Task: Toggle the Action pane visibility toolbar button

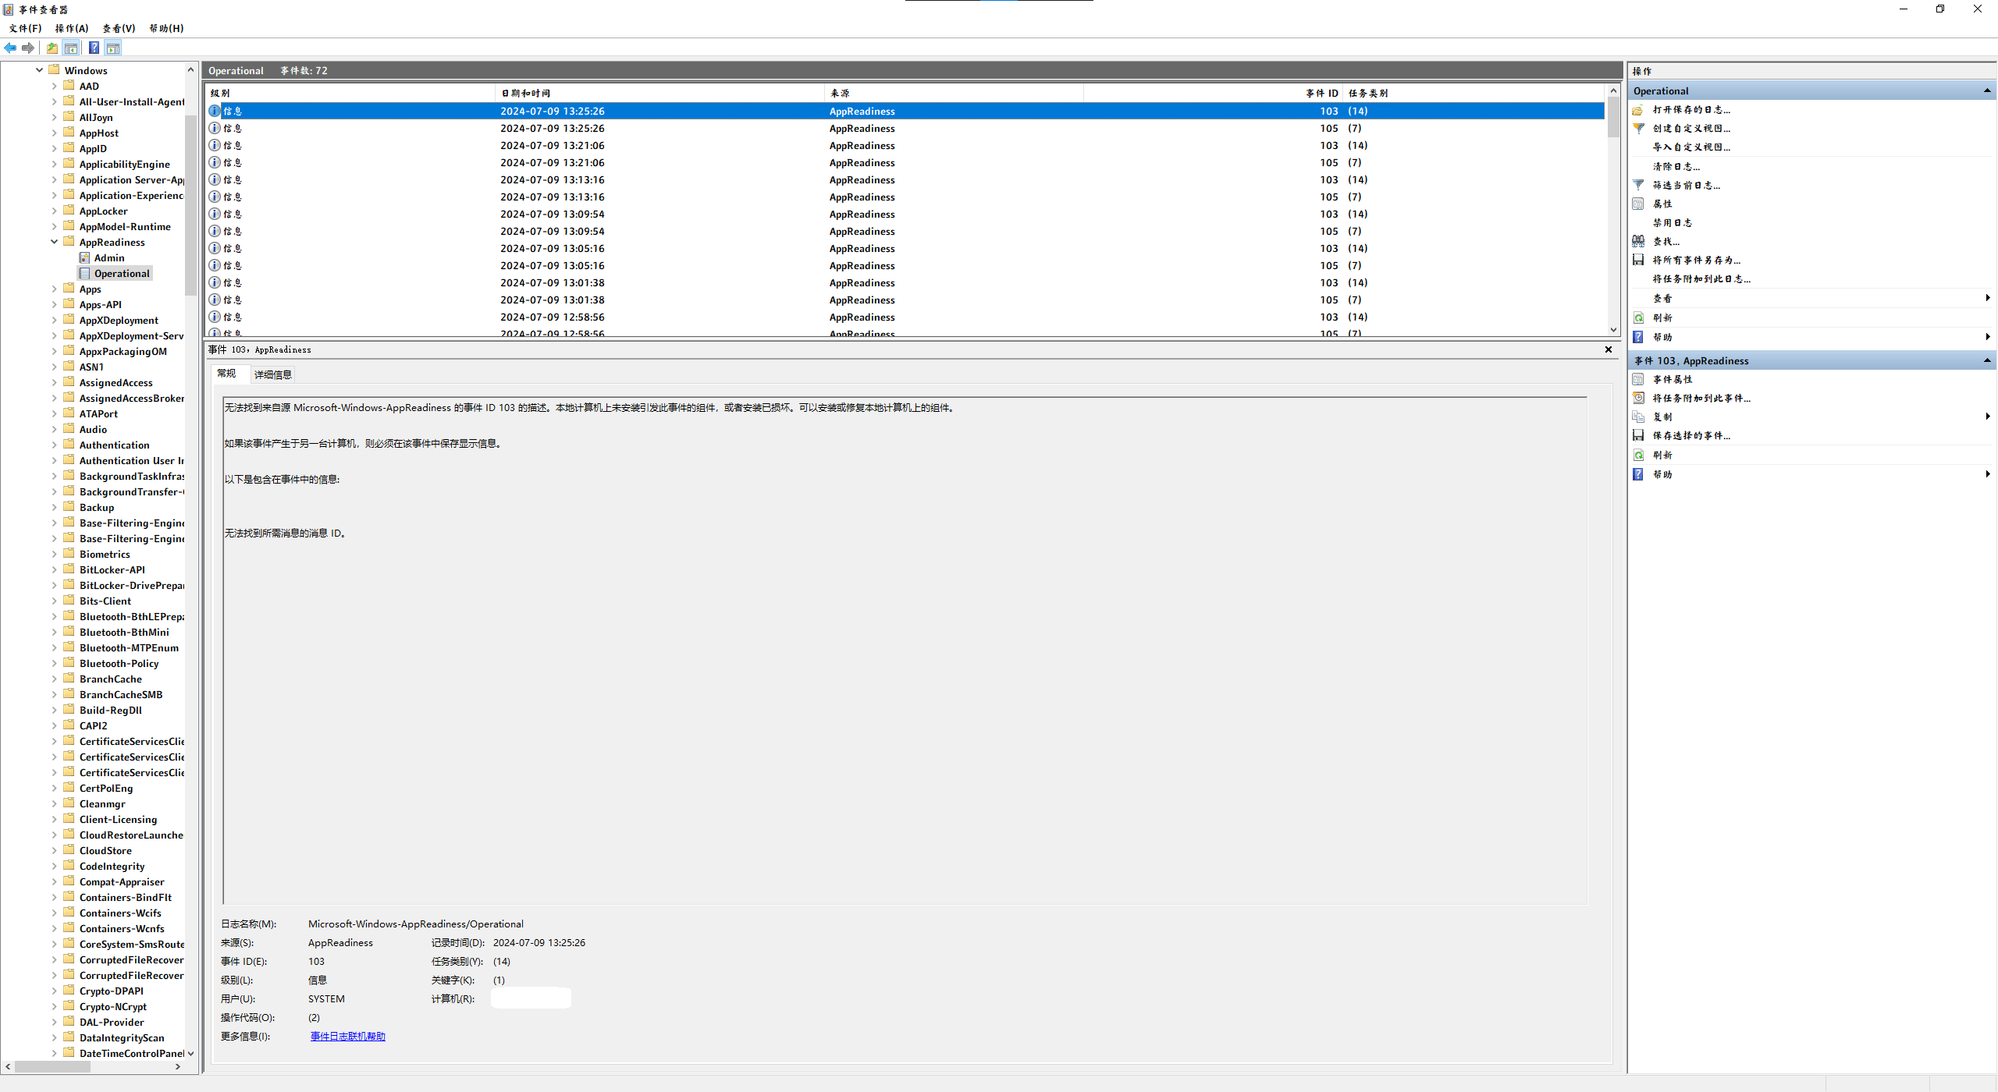Action: click(x=113, y=48)
